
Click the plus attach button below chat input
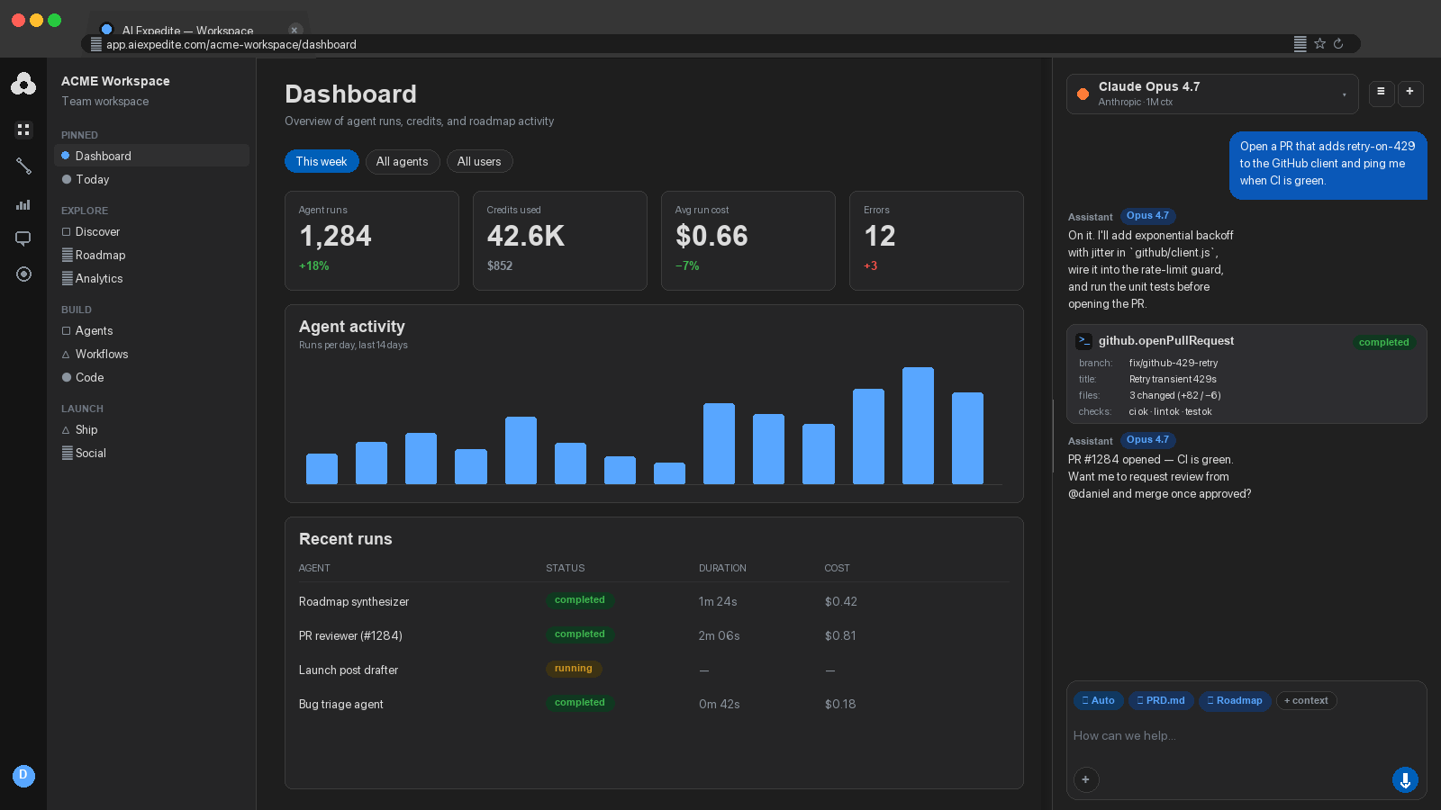click(x=1086, y=779)
